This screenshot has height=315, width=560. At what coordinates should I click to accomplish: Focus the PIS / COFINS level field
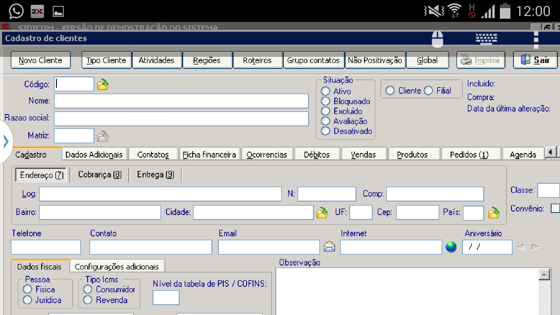pyautogui.click(x=166, y=297)
